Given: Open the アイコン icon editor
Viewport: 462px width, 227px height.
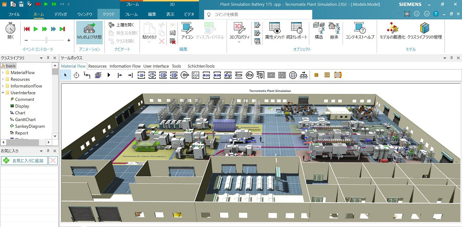Looking at the screenshot, I should 187,31.
